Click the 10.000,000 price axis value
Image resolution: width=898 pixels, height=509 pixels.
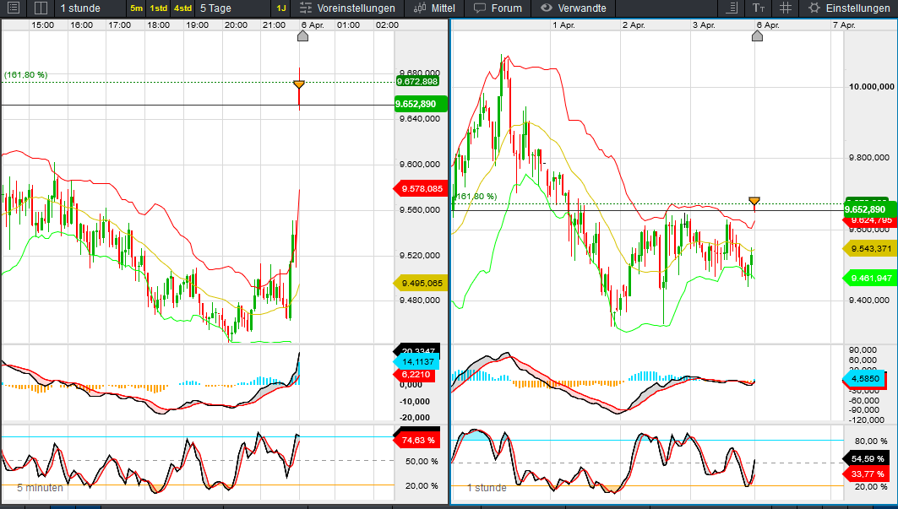click(871, 86)
